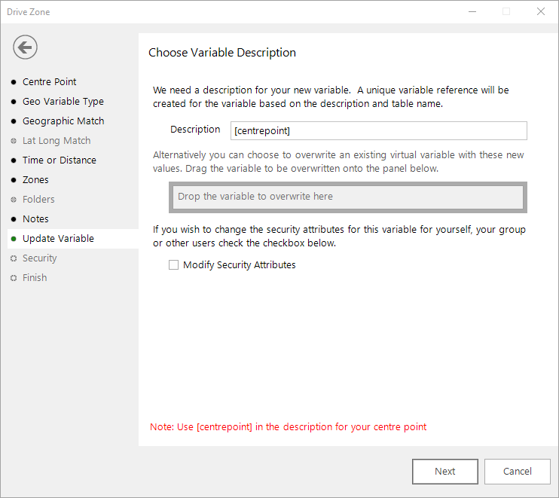
Task: Select the Notes step in sidebar
Action: [35, 219]
